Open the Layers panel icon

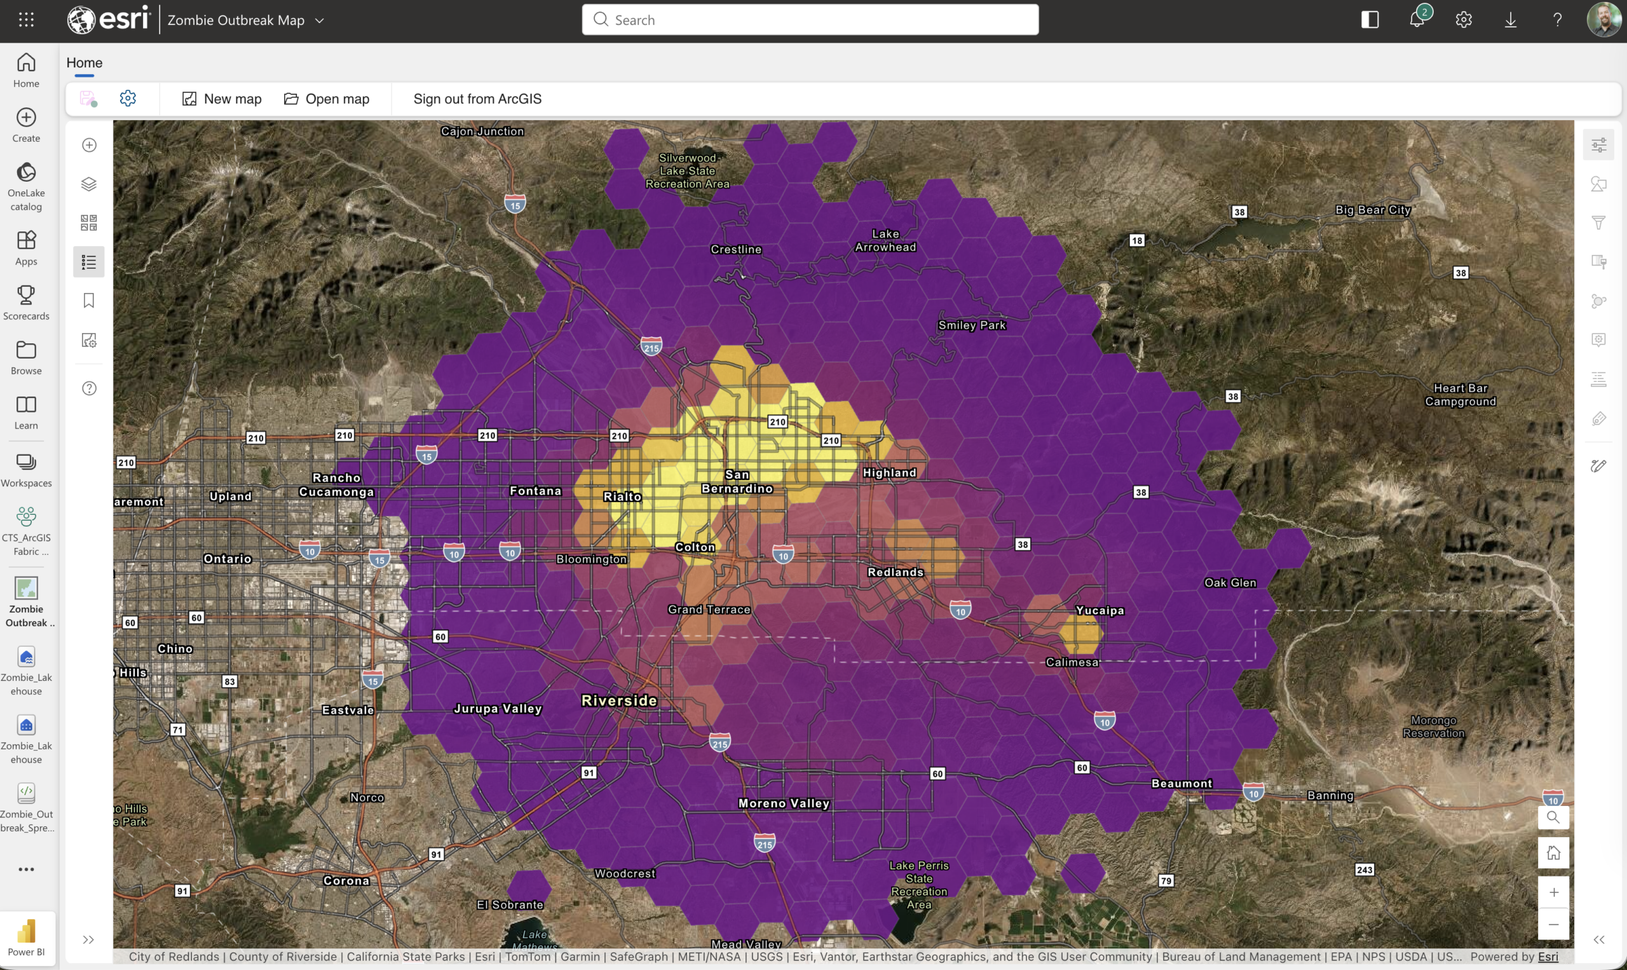[x=89, y=184]
